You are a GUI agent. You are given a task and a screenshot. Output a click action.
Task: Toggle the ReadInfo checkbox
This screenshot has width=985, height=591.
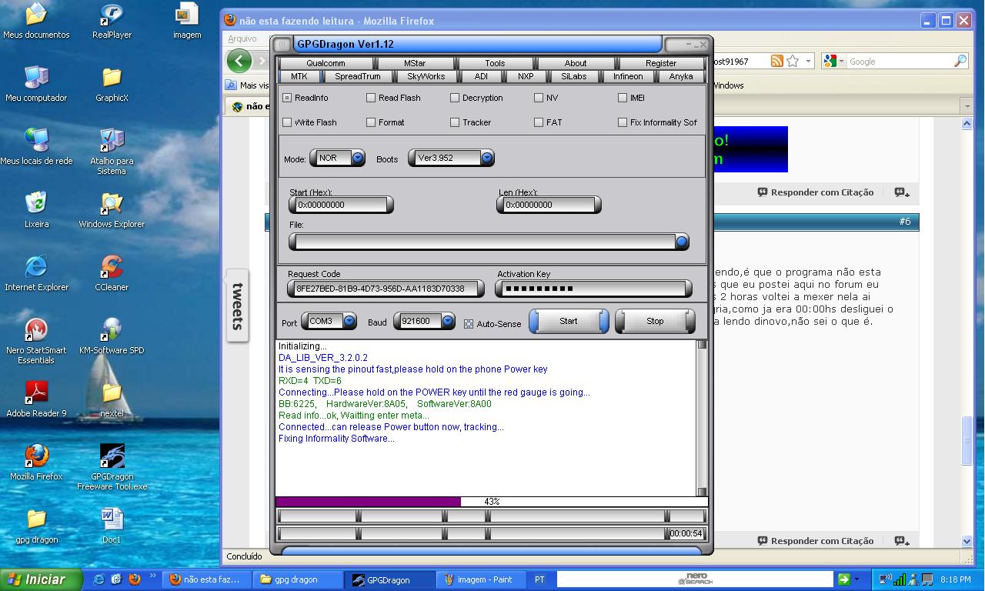pos(287,98)
